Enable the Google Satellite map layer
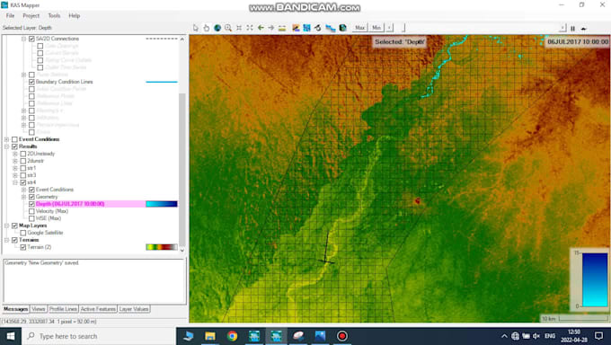611x345 pixels. [x=23, y=233]
